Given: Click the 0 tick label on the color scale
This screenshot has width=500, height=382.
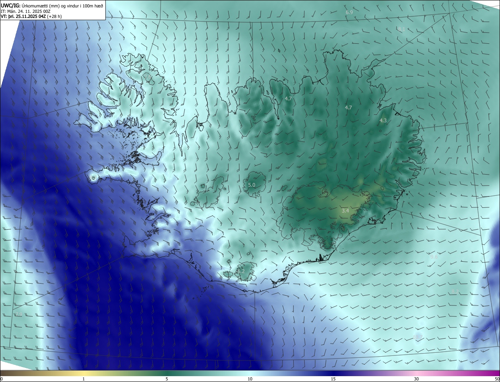Looking at the screenshot, I should (2, 379).
